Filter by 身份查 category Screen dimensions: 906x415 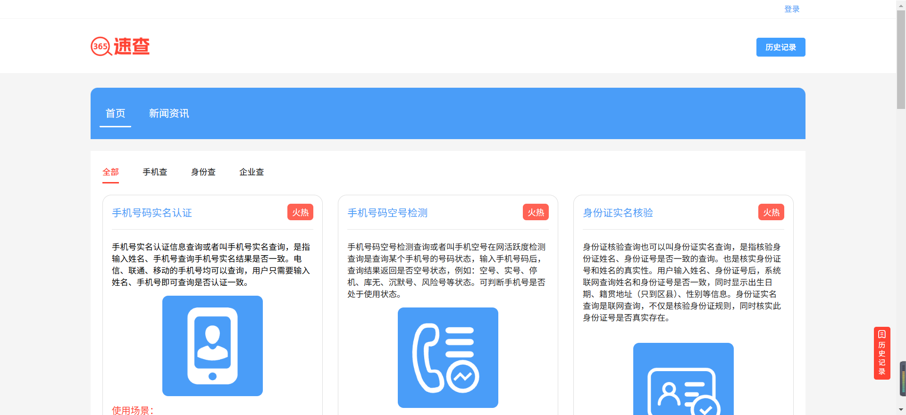[x=203, y=172]
